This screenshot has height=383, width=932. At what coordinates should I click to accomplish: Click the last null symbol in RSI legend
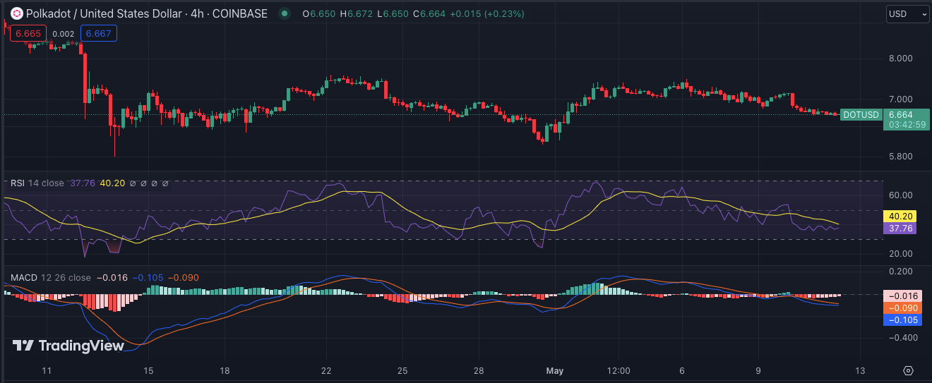point(166,183)
